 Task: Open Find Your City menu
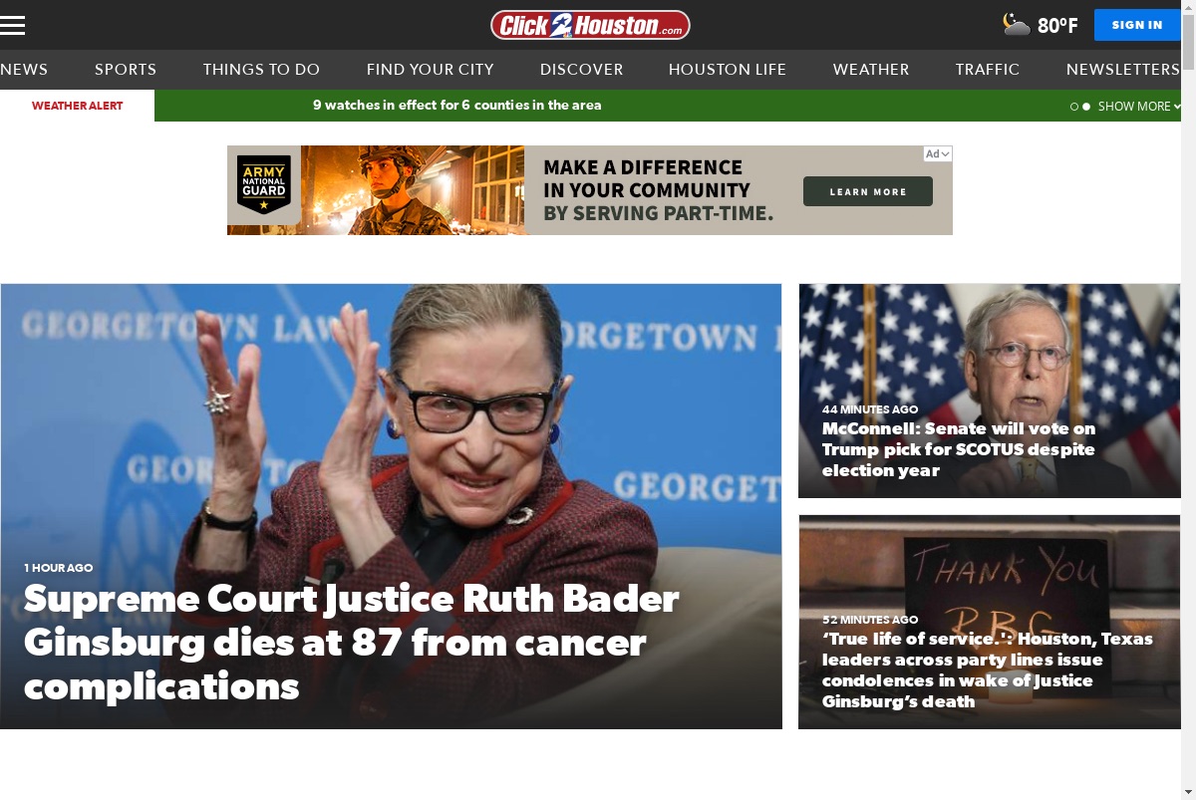430,70
